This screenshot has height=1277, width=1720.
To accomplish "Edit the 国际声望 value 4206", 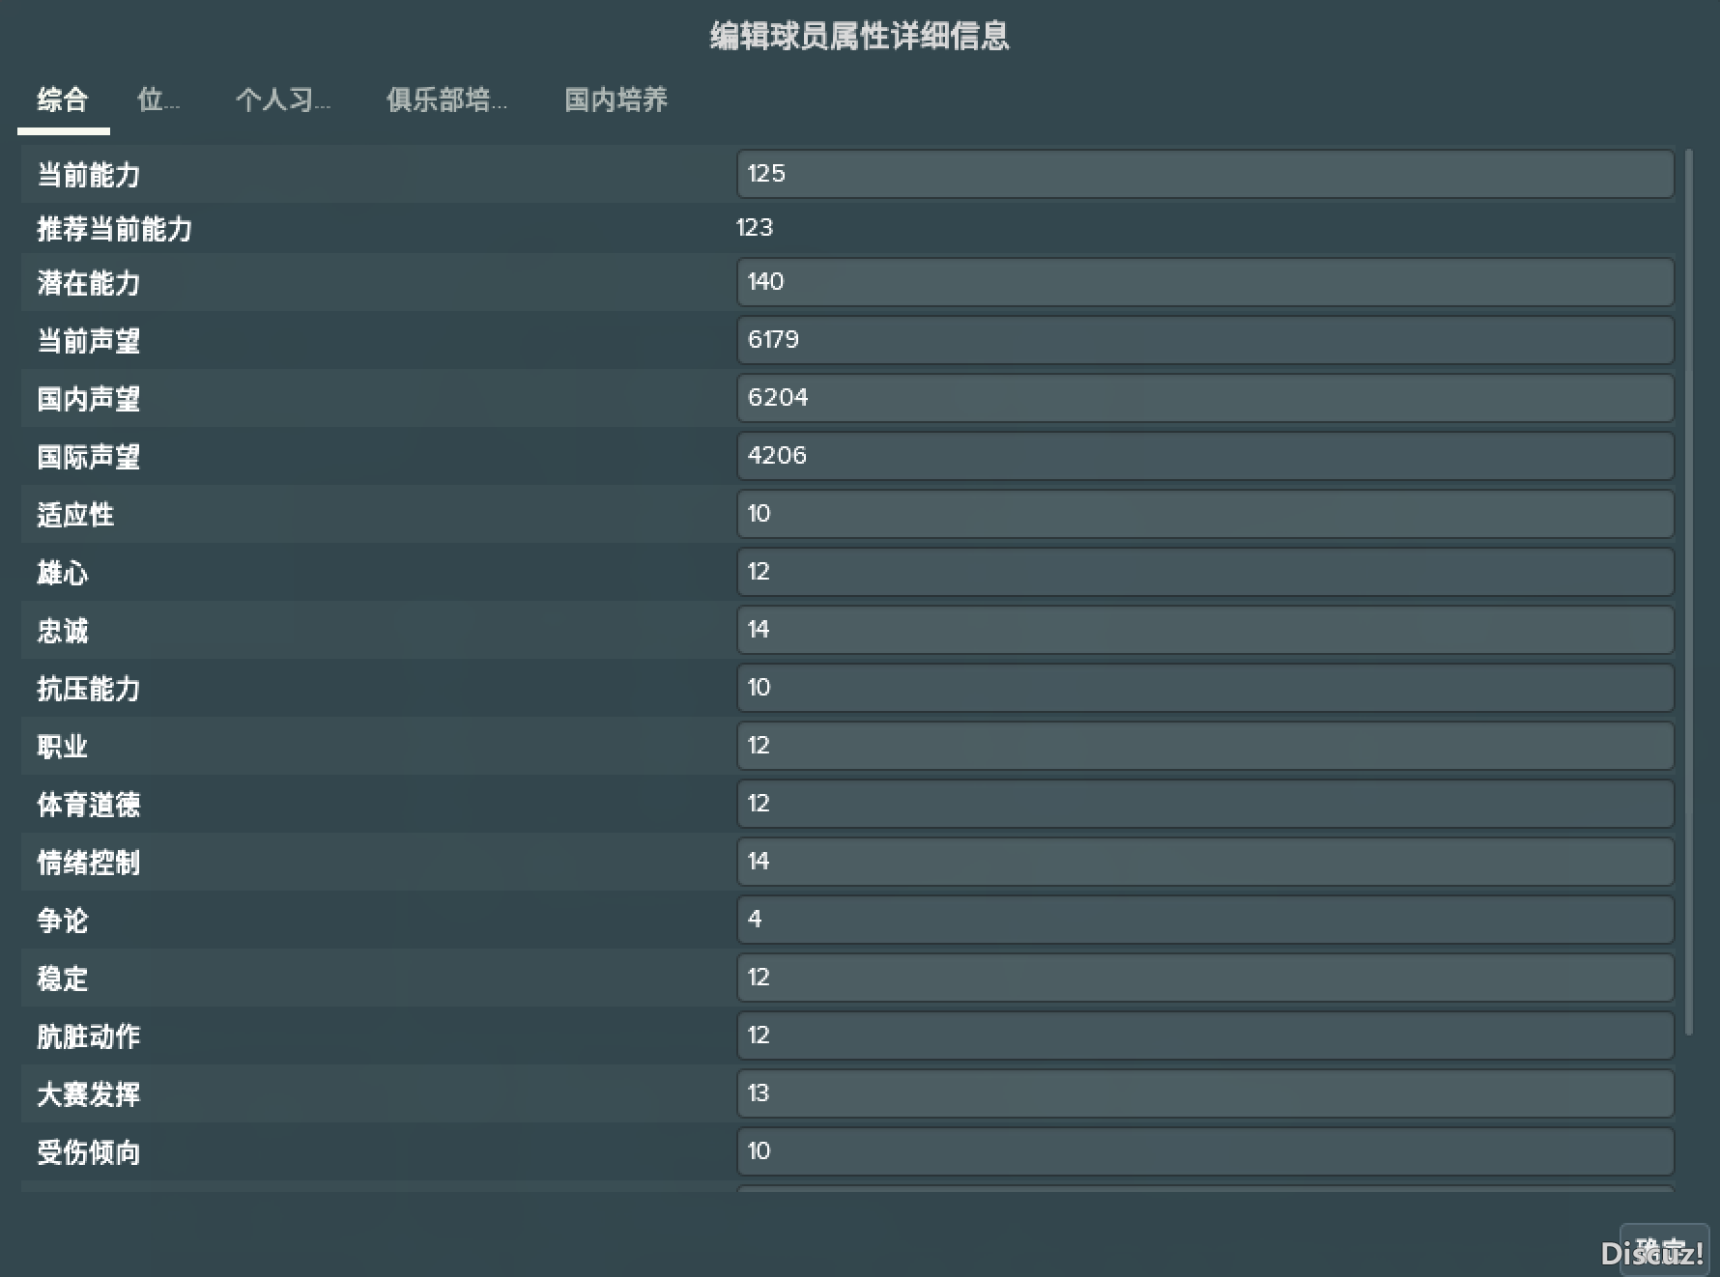I will [1204, 456].
